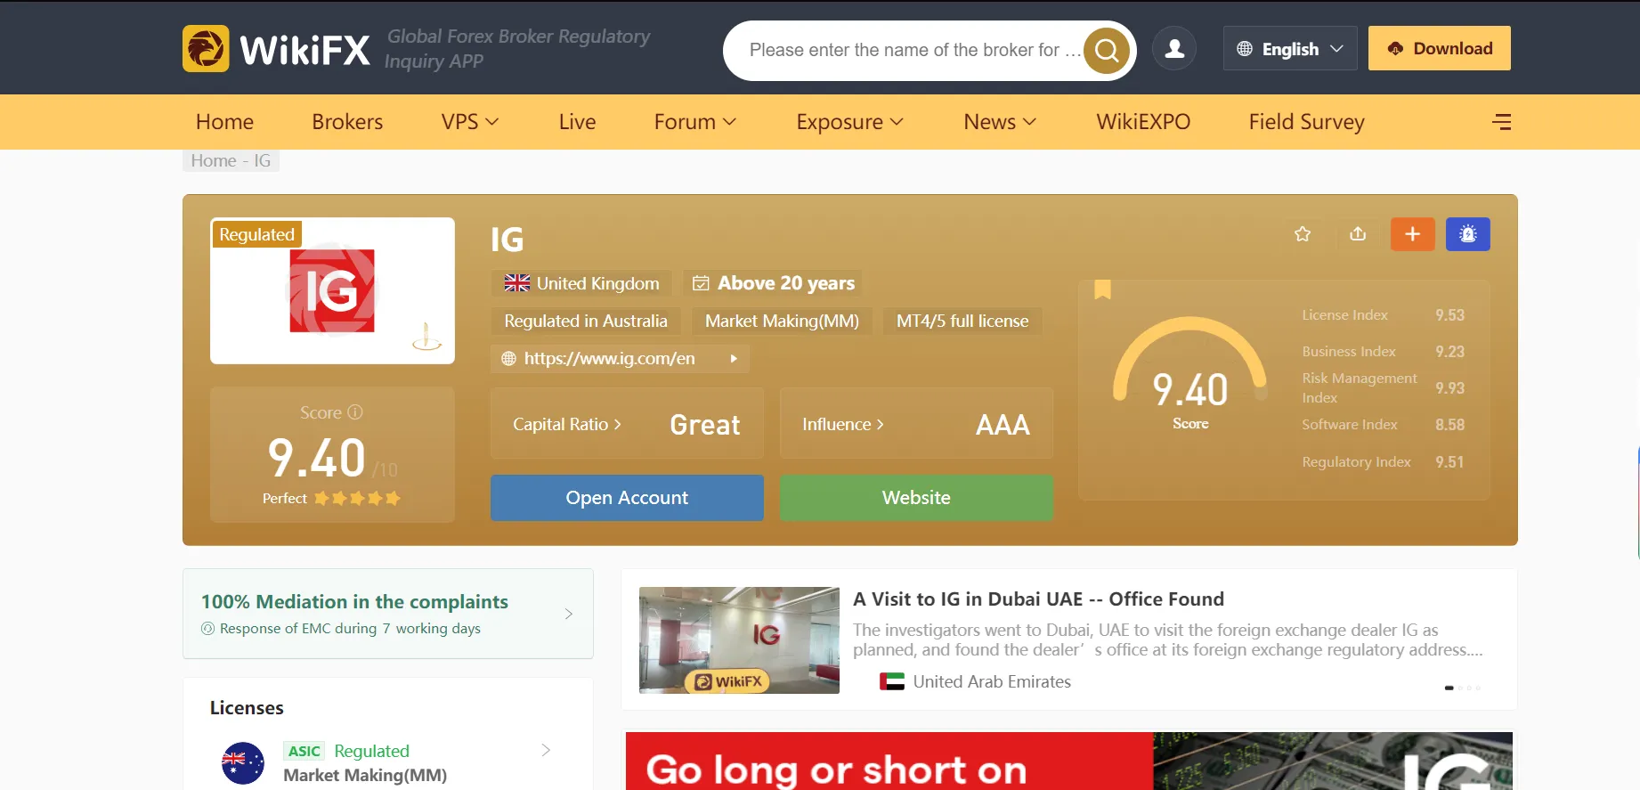Click the 100% Mediation in the complaints heading

point(354,602)
